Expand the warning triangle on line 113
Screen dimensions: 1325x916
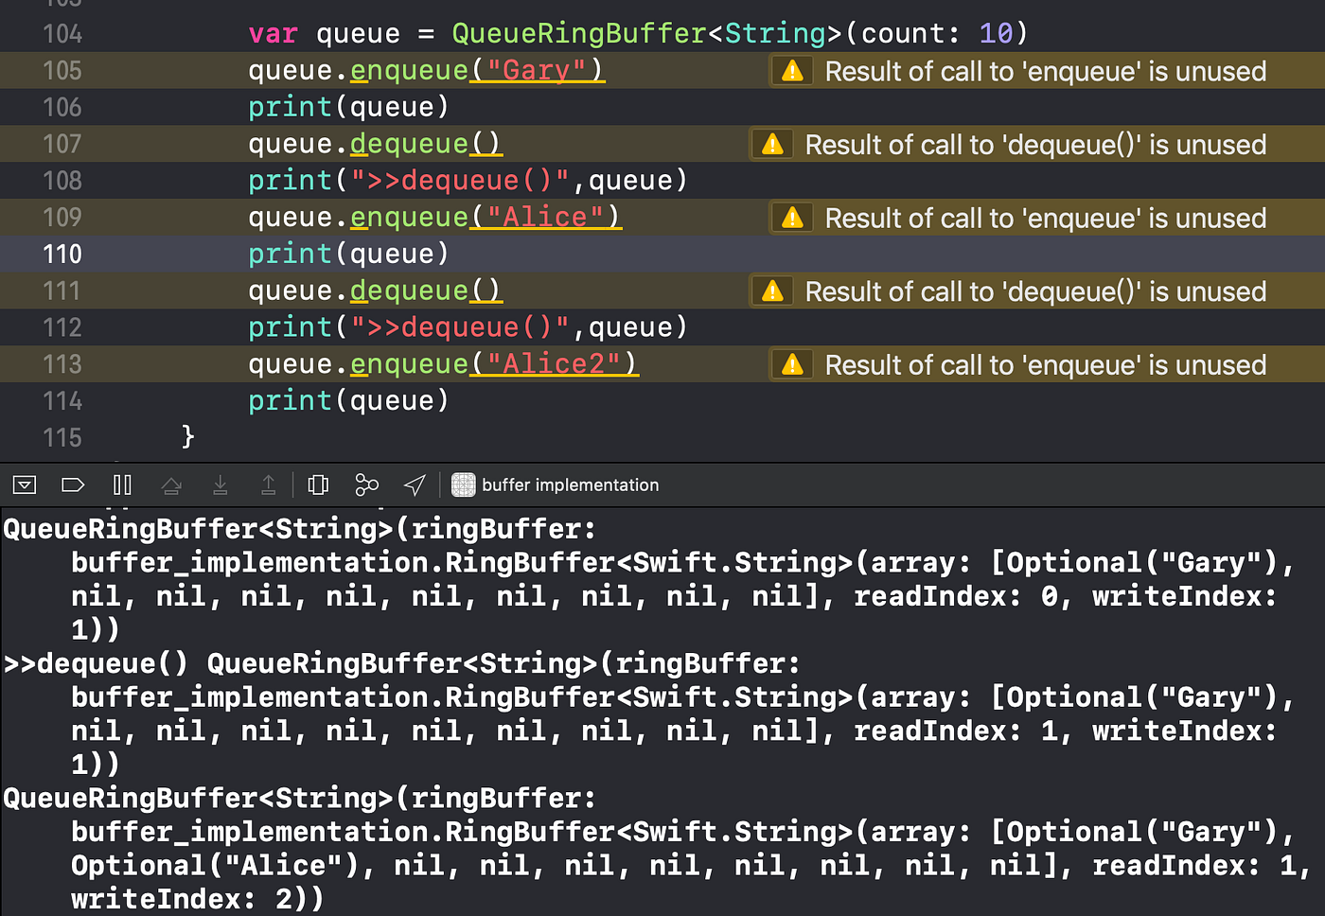(x=792, y=363)
